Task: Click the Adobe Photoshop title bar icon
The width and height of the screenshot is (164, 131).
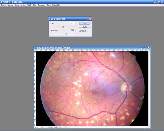Action: tap(2, 2)
